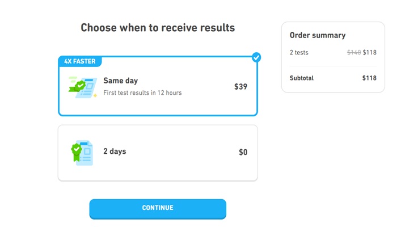
Task: Choose the 2 days results option
Action: [x=158, y=153]
